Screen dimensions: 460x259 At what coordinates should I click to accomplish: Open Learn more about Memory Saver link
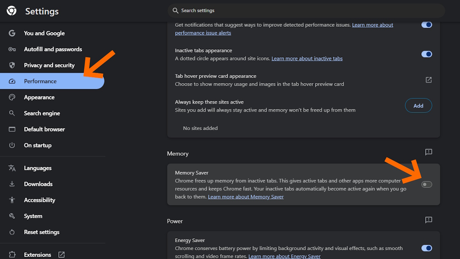pyautogui.click(x=246, y=197)
